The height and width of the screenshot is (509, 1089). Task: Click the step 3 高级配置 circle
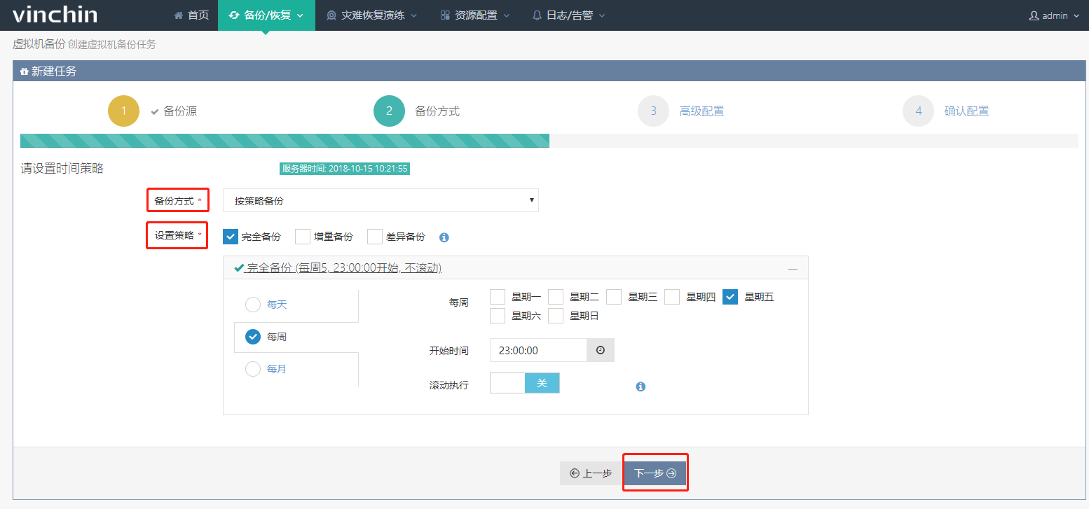click(x=654, y=111)
